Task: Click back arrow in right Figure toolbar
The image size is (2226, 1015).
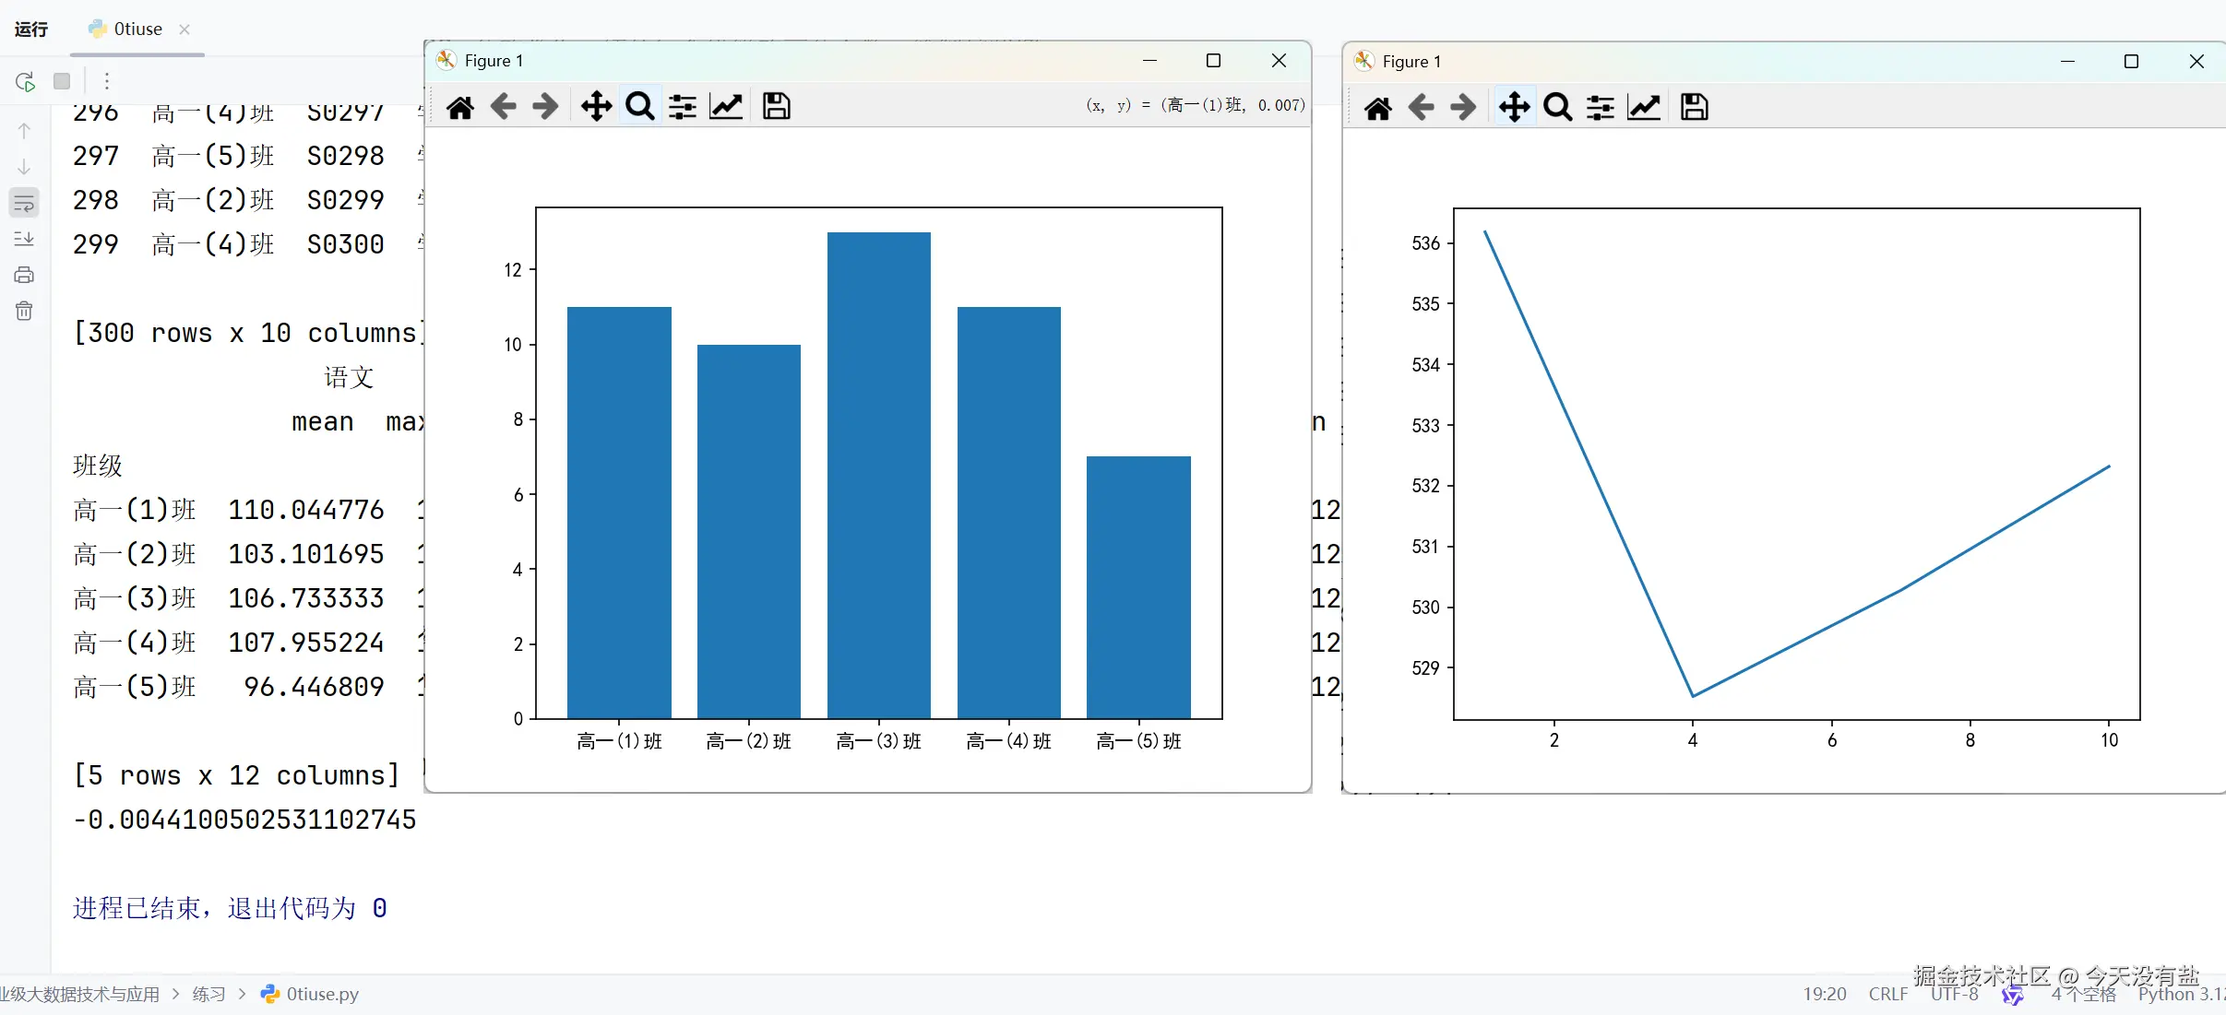Action: 1421,108
